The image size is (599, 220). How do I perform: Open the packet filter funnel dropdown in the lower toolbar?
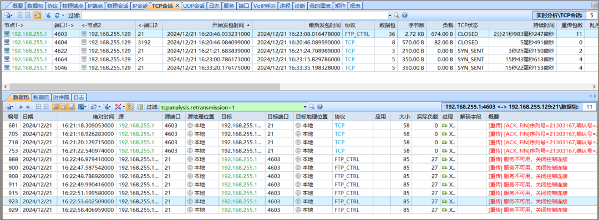[108, 107]
